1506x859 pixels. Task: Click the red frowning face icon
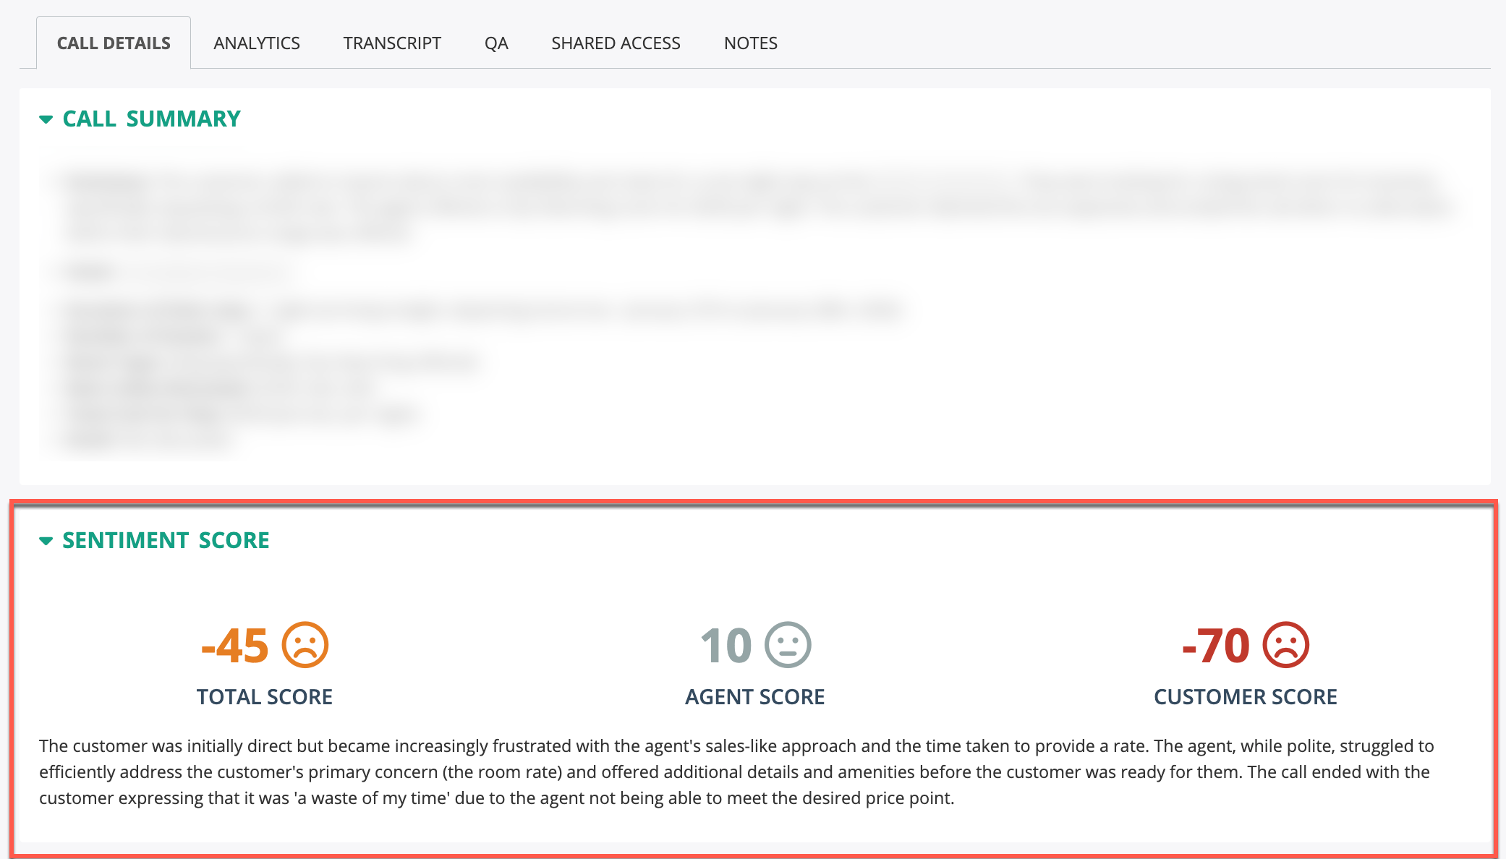tap(1285, 645)
